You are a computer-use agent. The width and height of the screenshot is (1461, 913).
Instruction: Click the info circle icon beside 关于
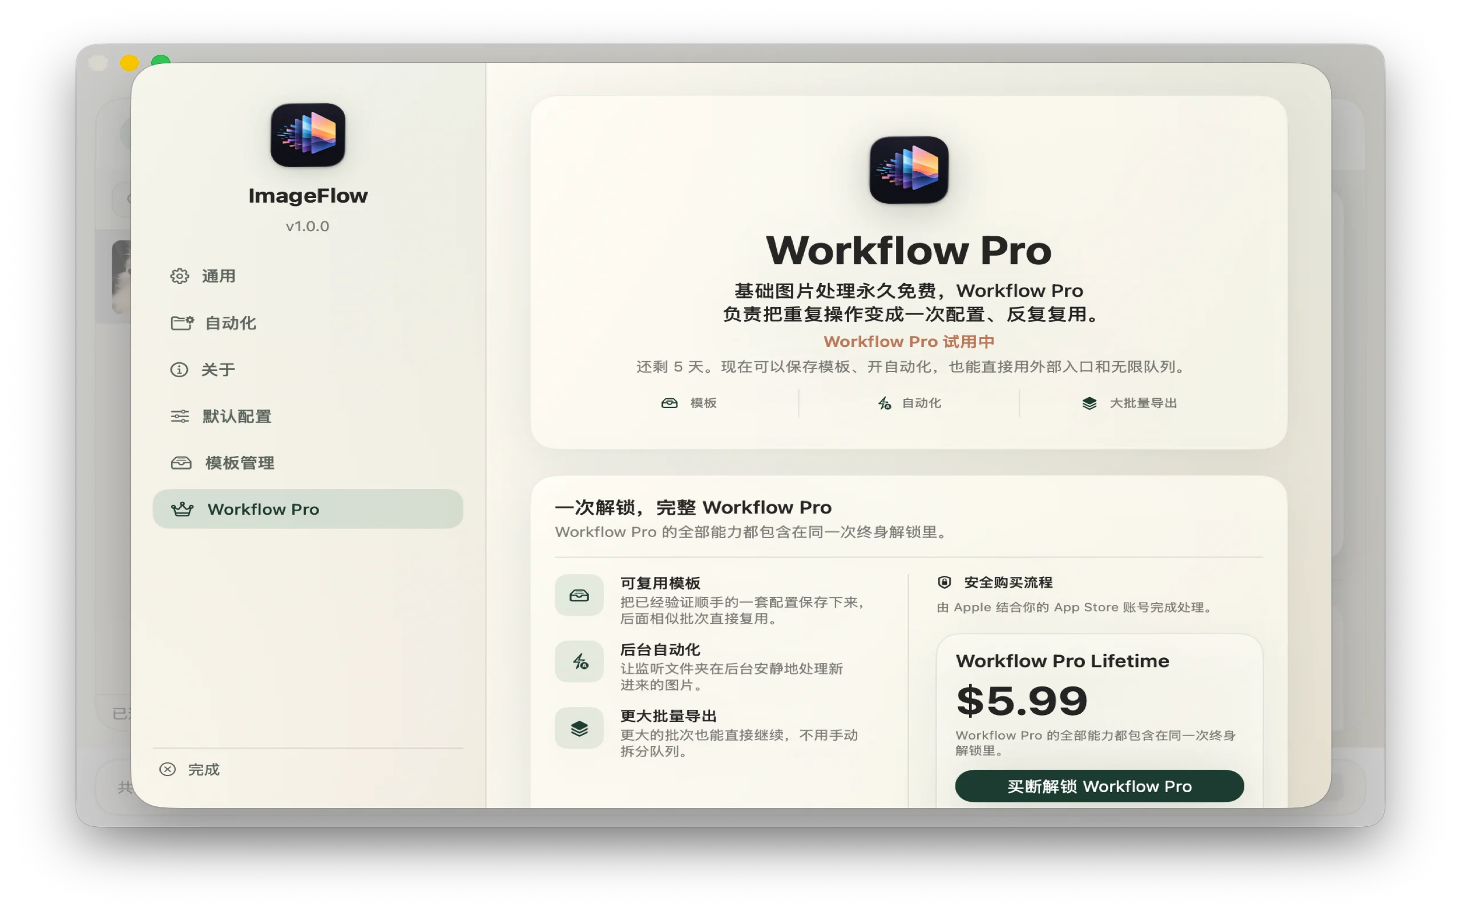point(179,370)
